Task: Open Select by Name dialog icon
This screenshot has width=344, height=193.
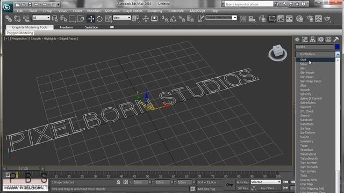Action: click(x=63, y=19)
